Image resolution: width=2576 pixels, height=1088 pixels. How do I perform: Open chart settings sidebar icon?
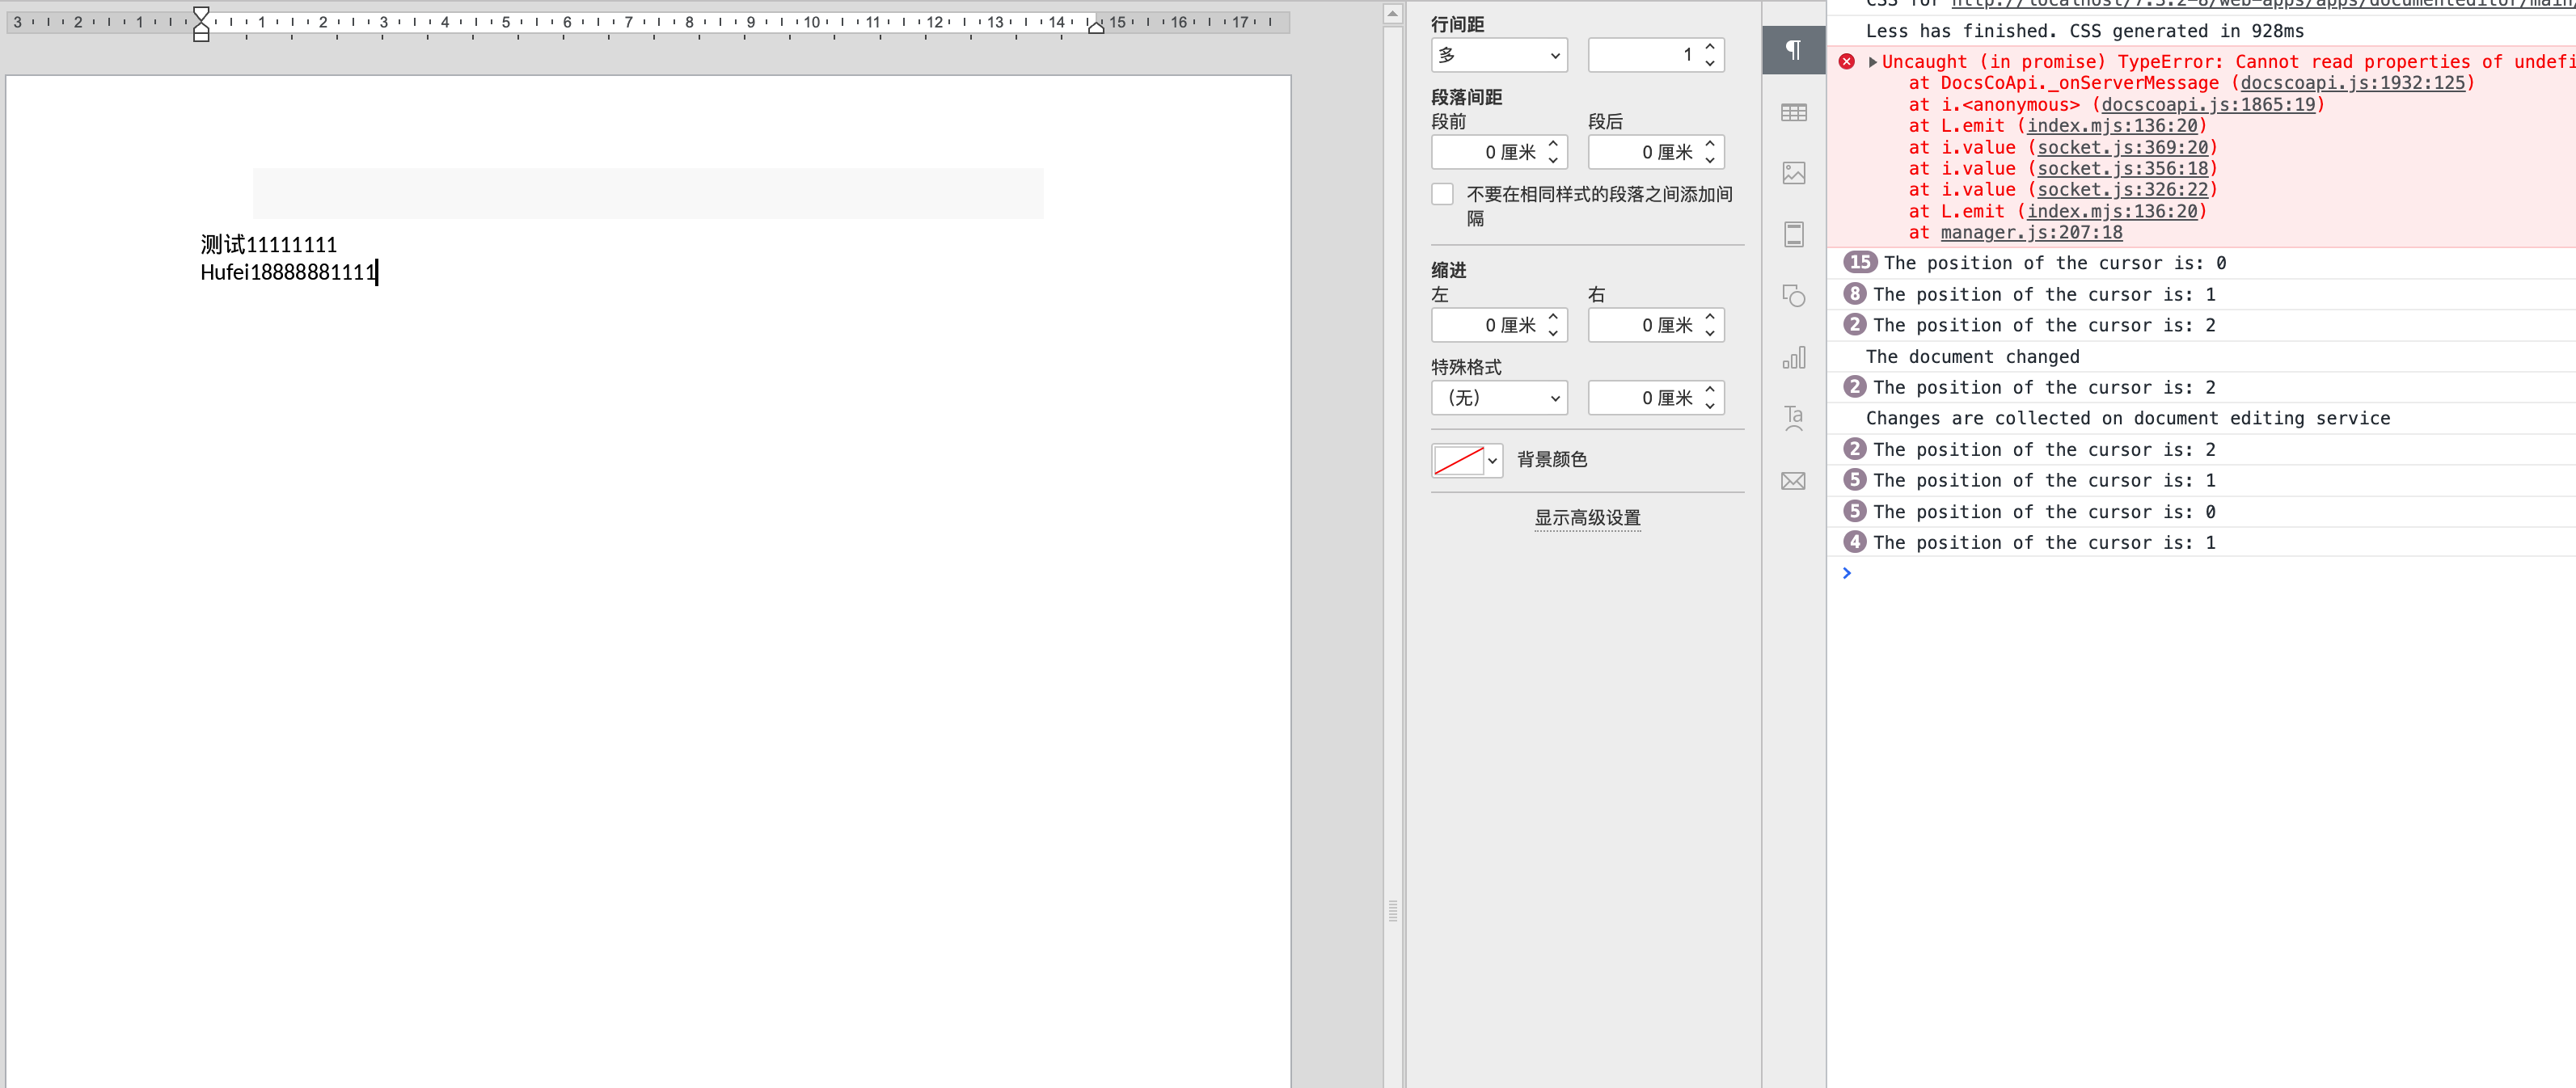(x=1793, y=358)
